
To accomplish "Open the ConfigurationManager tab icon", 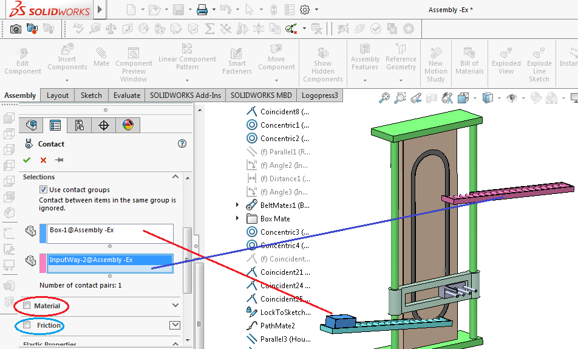I will coord(79,125).
